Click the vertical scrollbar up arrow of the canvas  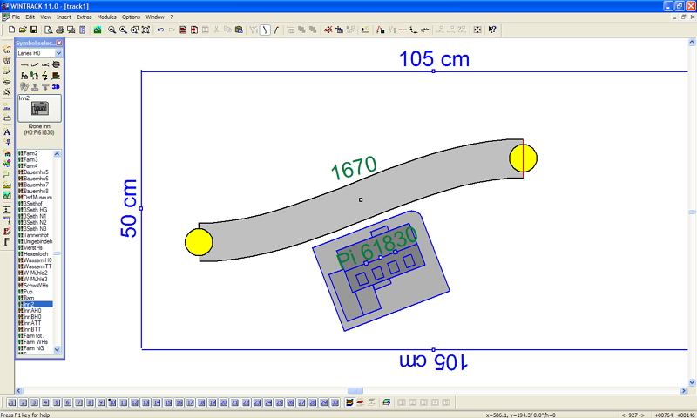[x=692, y=42]
